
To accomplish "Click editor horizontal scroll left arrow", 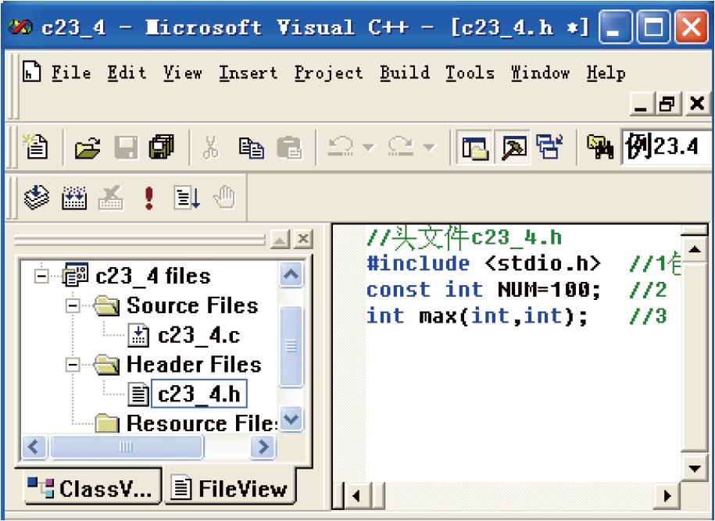I will pos(356,495).
